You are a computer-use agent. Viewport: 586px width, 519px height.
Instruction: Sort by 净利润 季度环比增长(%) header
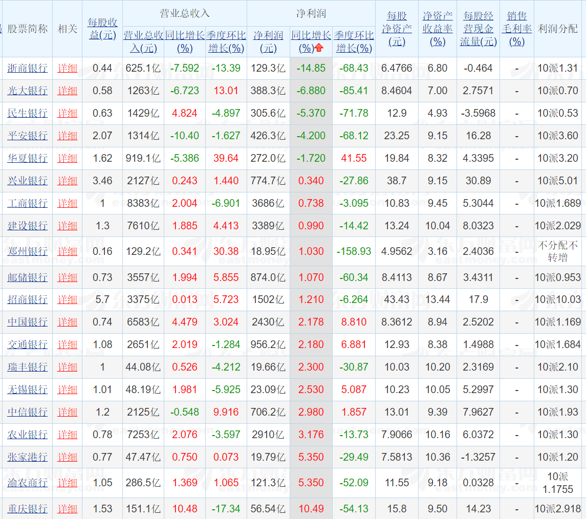(x=354, y=41)
